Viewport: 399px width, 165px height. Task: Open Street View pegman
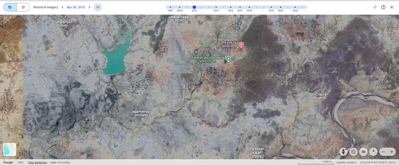click(x=343, y=152)
